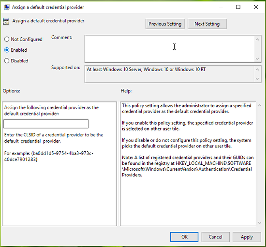The width and height of the screenshot is (266, 247).
Task: Confirm changes with OK
Action: [184, 237]
